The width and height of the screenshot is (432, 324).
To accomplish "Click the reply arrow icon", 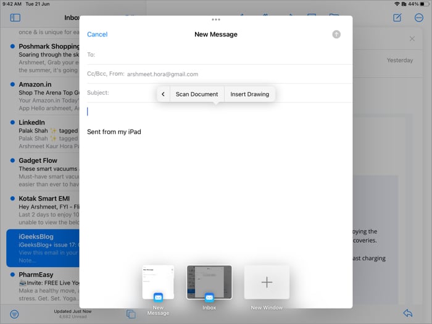I will point(407,314).
